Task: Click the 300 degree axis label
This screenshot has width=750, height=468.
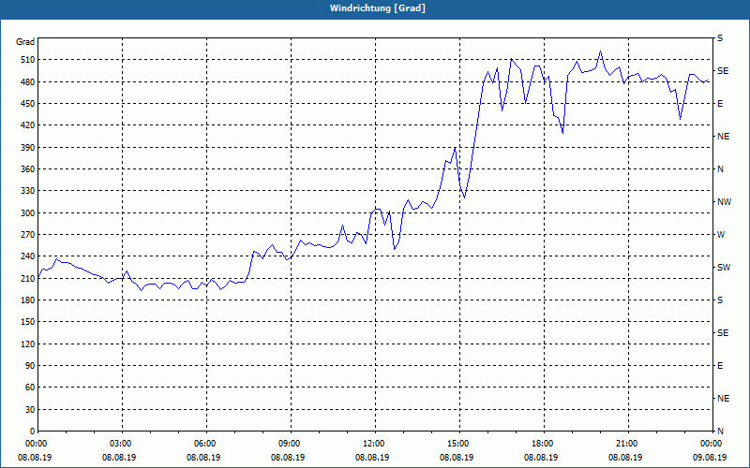Action: pyautogui.click(x=28, y=213)
